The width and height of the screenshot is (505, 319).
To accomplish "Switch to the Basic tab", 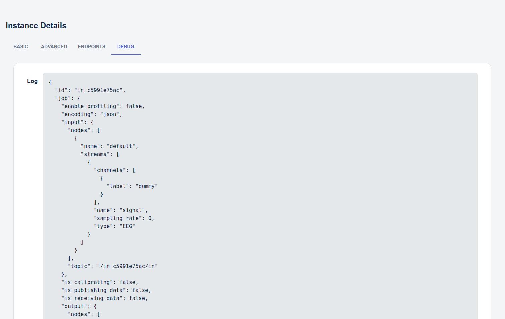I will coord(21,47).
